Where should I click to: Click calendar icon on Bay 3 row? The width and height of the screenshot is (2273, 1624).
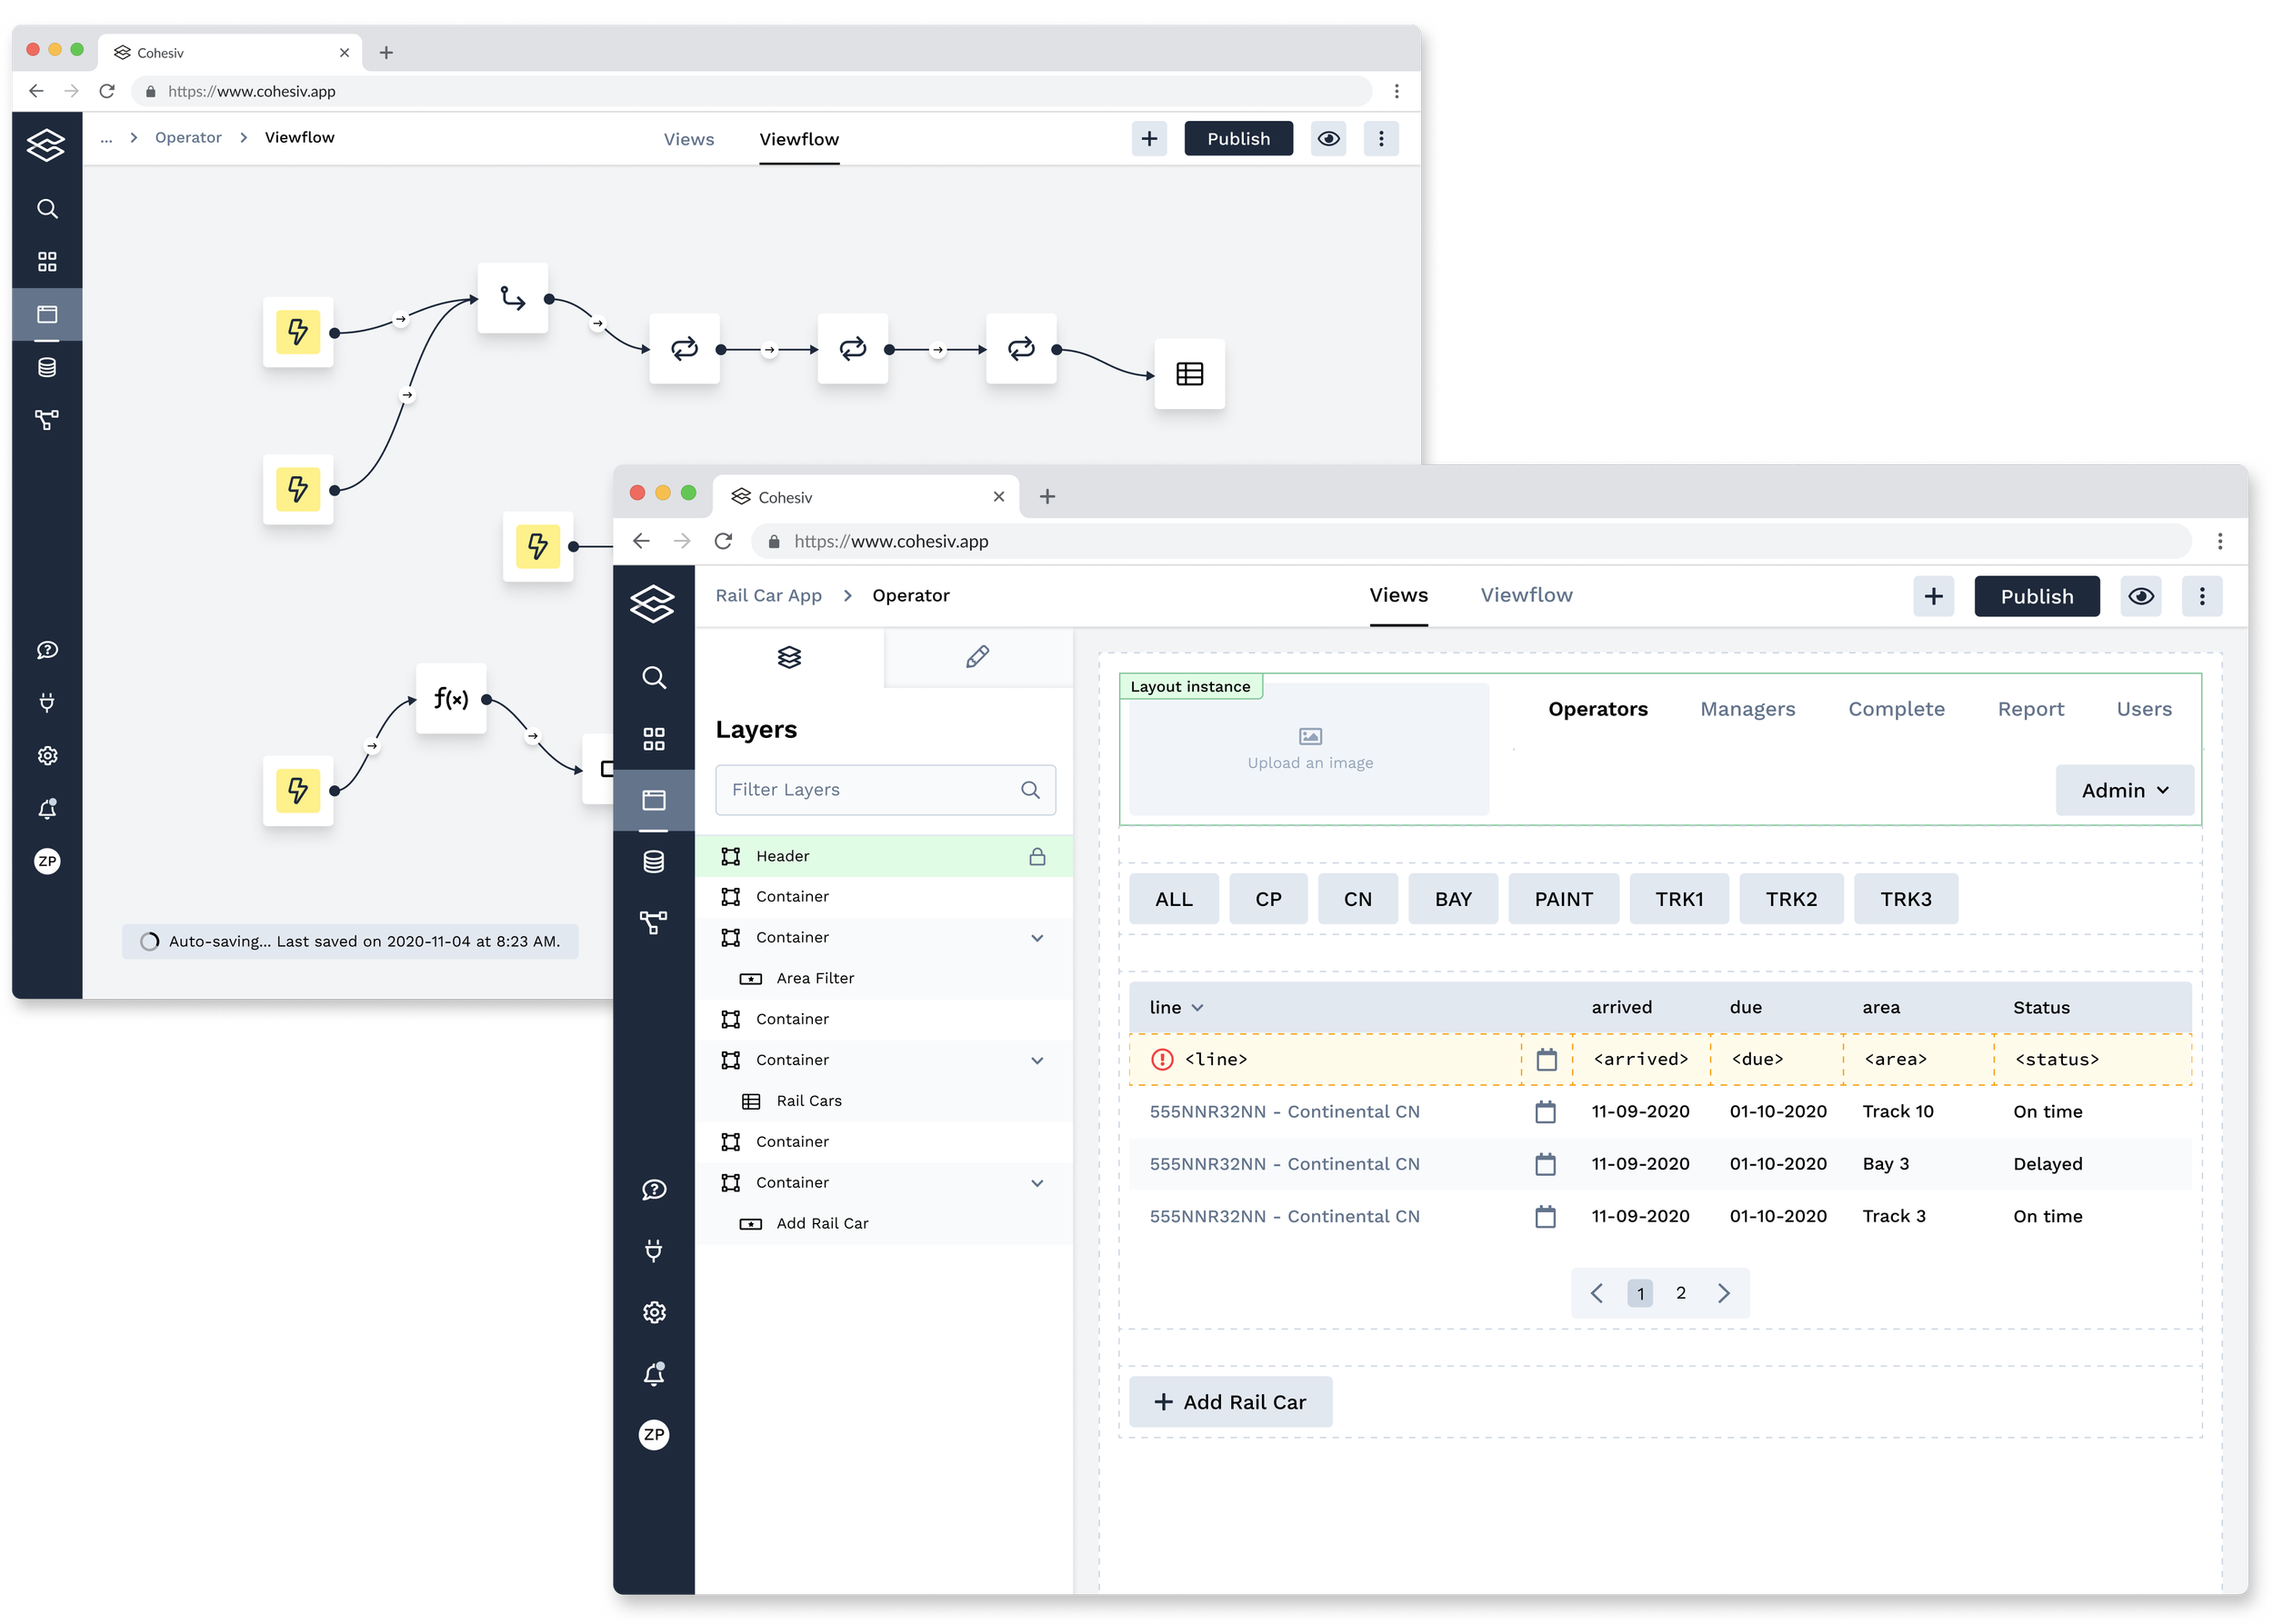pos(1545,1164)
